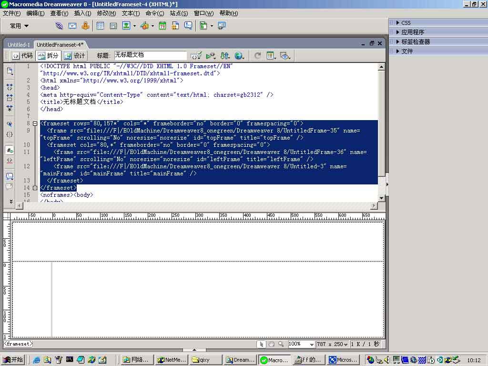Refresh the design view
488x366 pixels.
[258, 56]
